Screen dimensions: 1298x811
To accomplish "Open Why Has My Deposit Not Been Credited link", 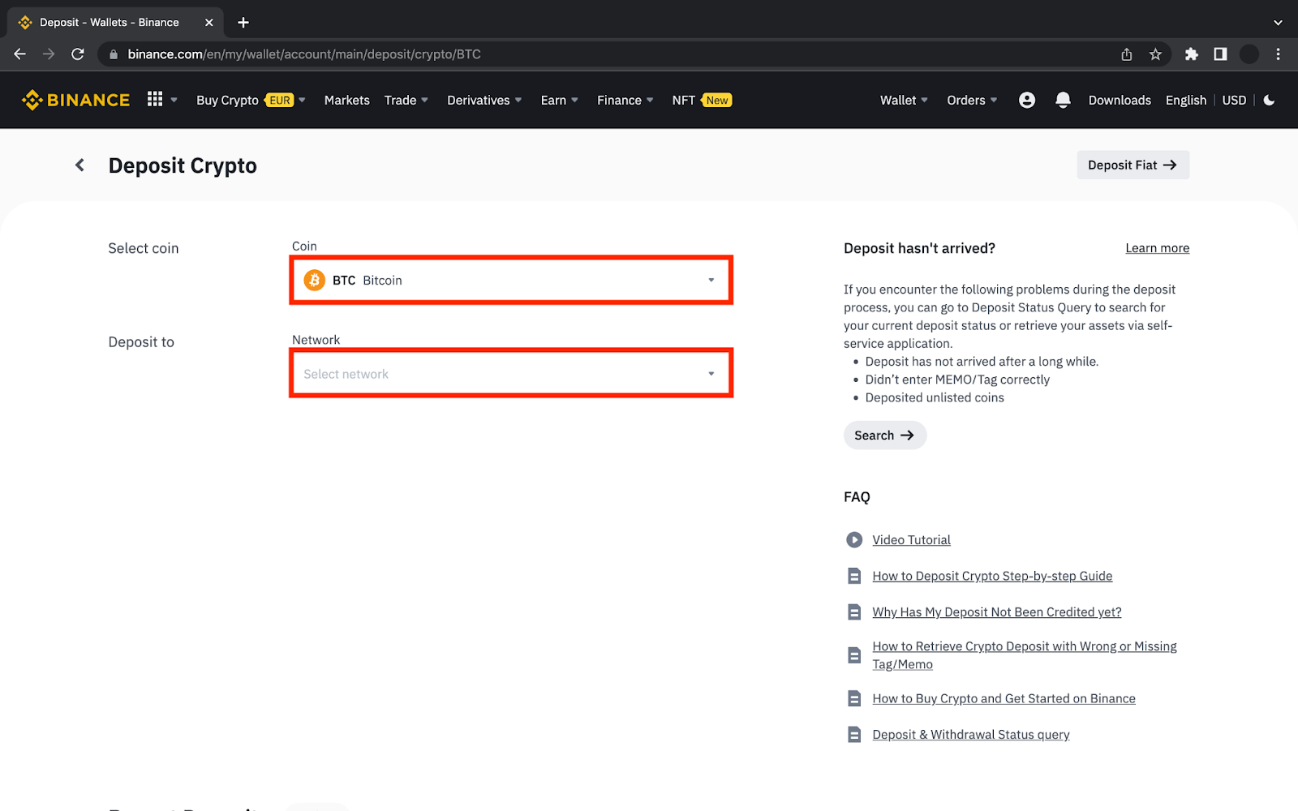I will click(996, 612).
